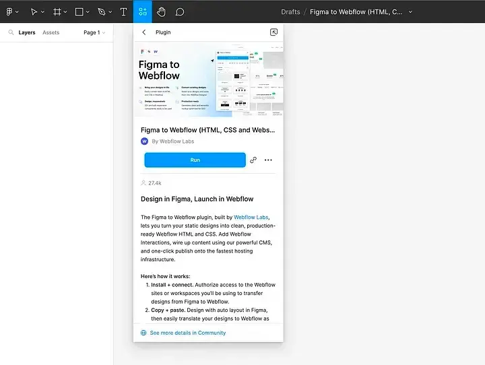Screen dimensions: 485x365
Task: Open the Page 1 dropdown
Action: pos(94,32)
